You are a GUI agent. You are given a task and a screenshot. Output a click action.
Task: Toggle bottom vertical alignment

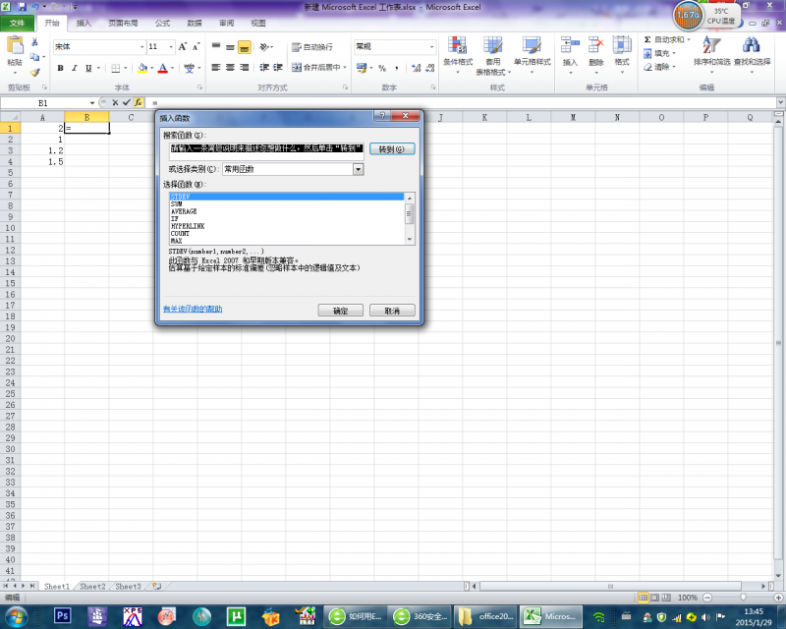[244, 47]
